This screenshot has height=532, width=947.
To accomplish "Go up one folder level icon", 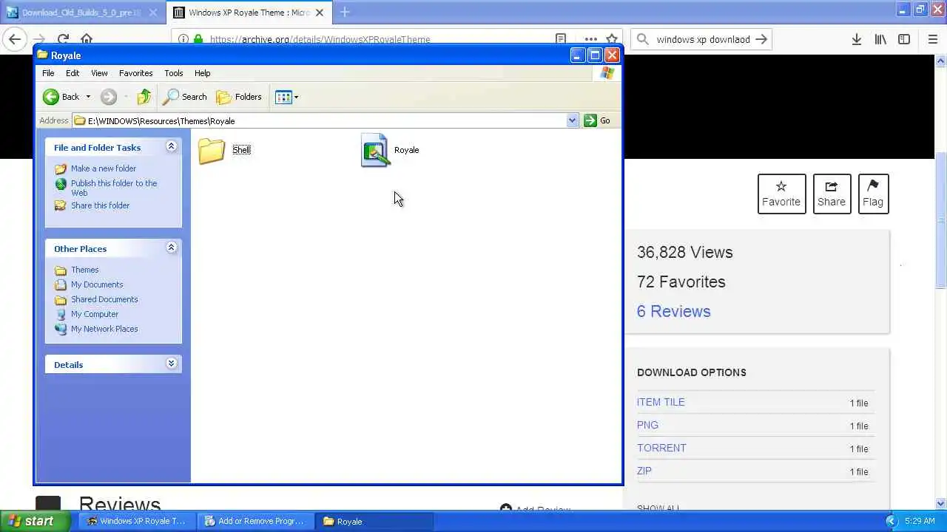I will (144, 97).
